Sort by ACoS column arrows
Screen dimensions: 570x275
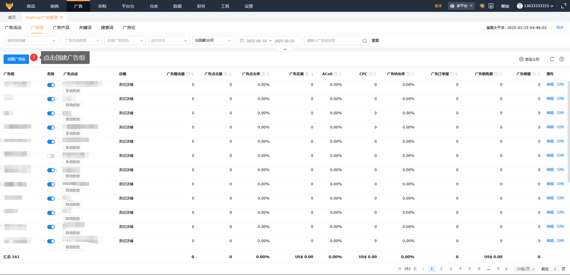coord(340,74)
